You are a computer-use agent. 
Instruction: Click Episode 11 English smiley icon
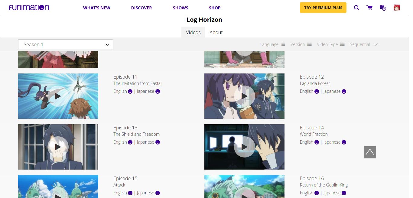tap(130, 92)
